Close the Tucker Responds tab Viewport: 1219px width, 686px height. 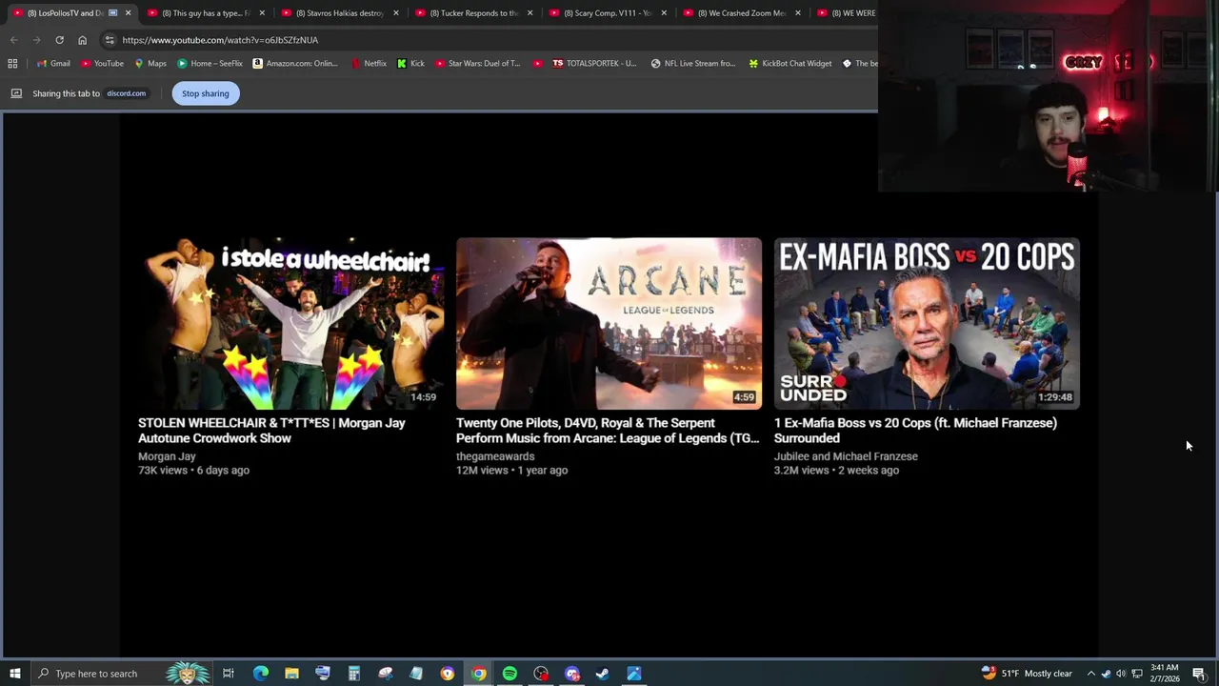click(x=530, y=13)
